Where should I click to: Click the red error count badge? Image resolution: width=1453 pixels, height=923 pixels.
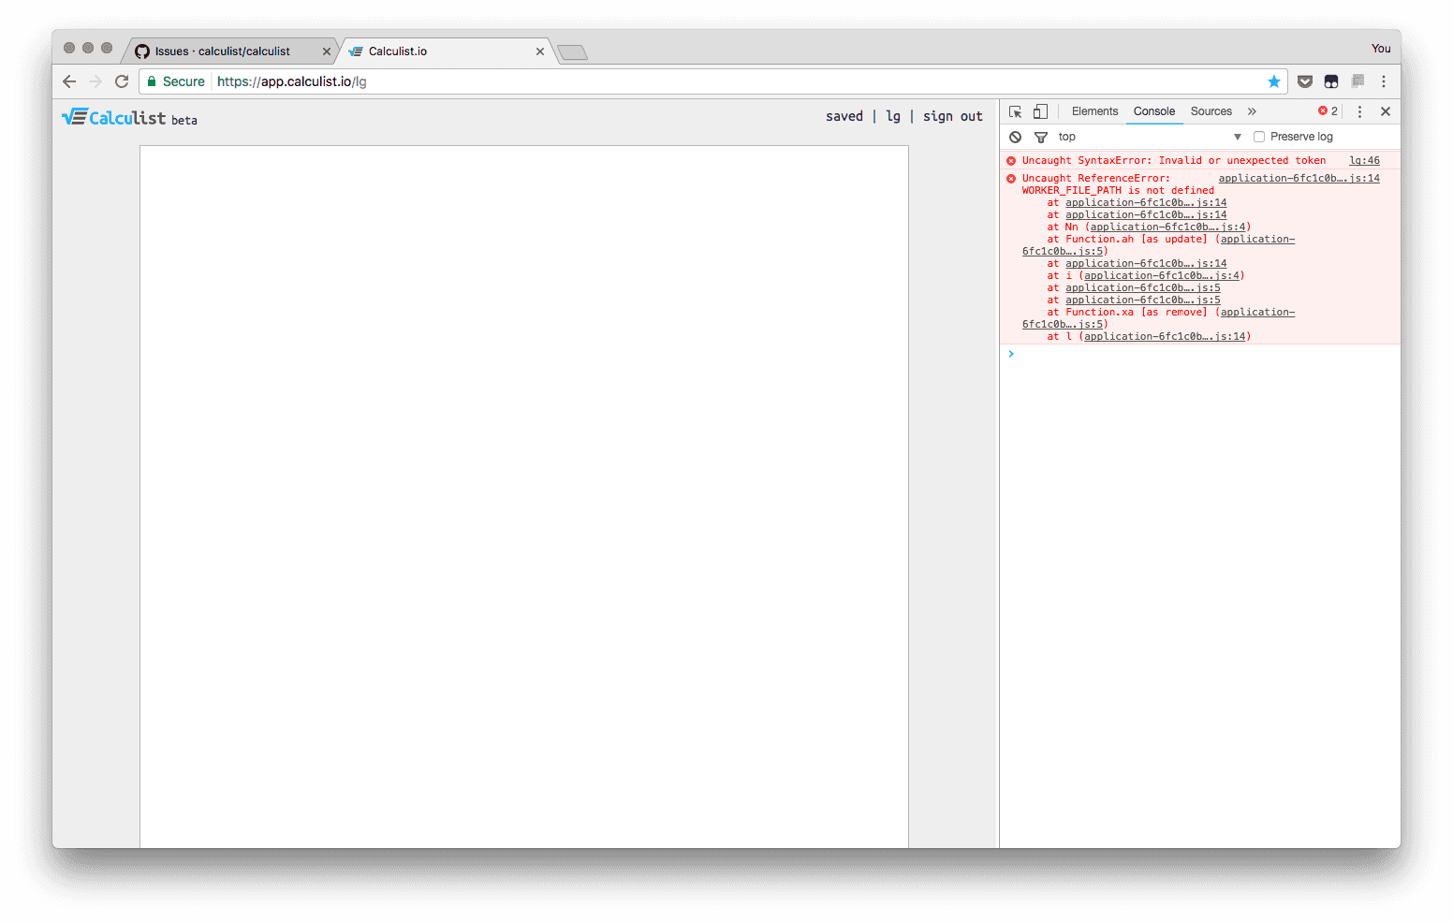pyautogui.click(x=1328, y=111)
